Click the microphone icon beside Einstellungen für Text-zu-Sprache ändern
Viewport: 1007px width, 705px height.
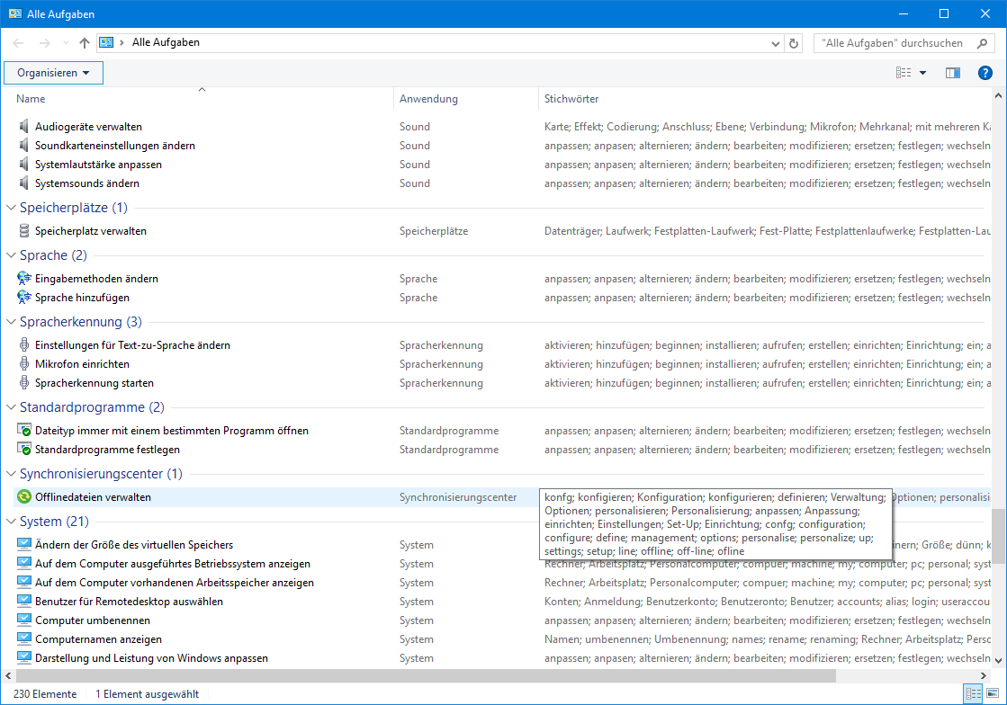[x=23, y=344]
